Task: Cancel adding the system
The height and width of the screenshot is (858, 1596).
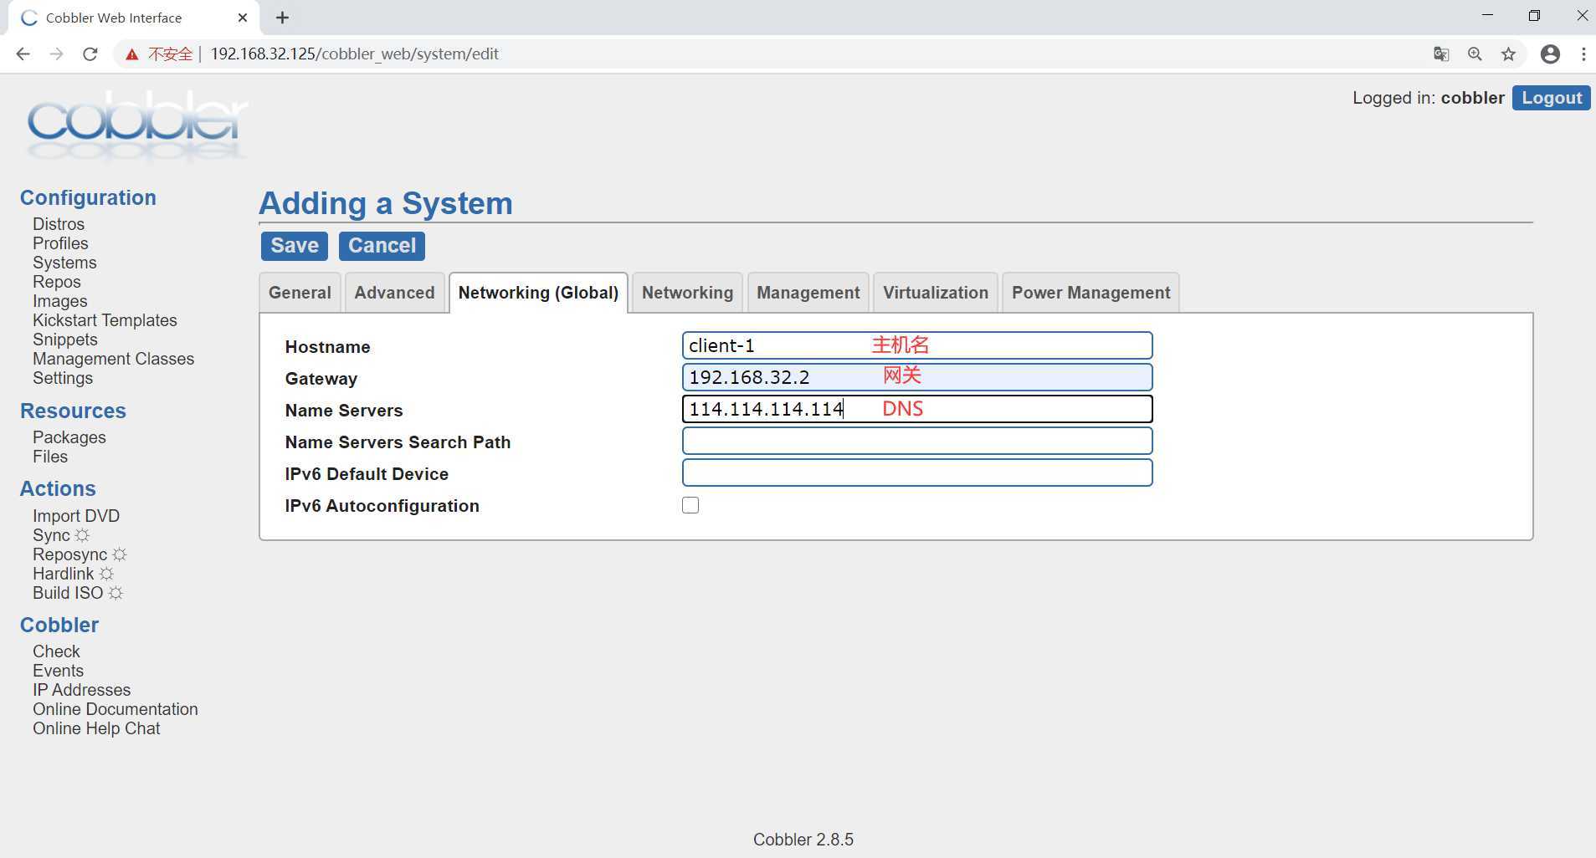Action: (x=382, y=246)
